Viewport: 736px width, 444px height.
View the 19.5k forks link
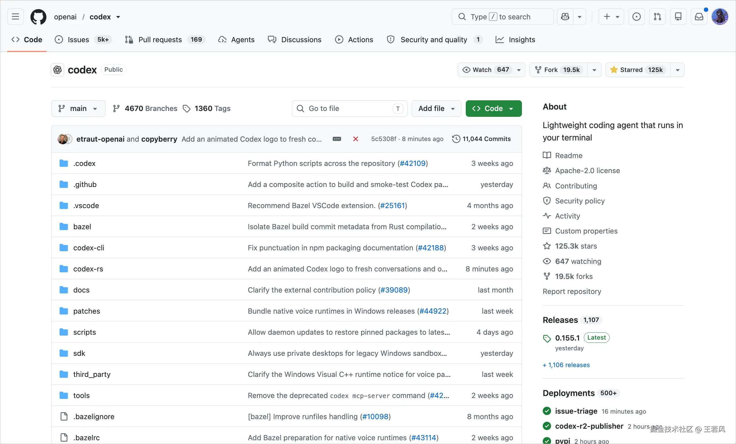pyautogui.click(x=568, y=277)
